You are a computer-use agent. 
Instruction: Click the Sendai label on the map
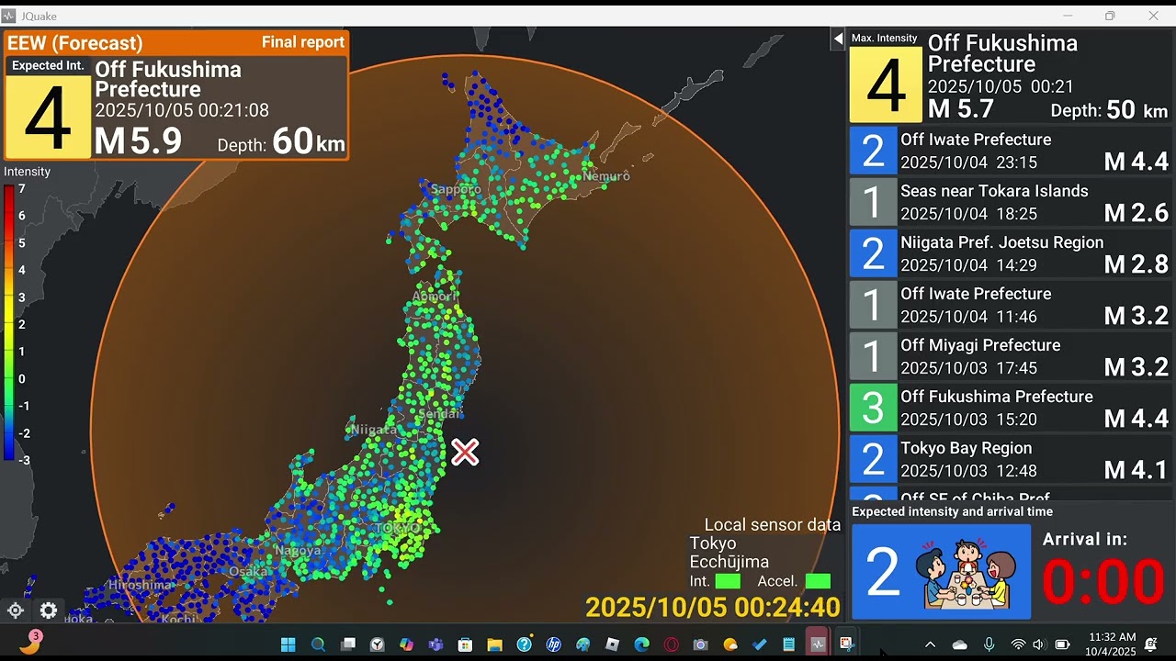(x=438, y=415)
